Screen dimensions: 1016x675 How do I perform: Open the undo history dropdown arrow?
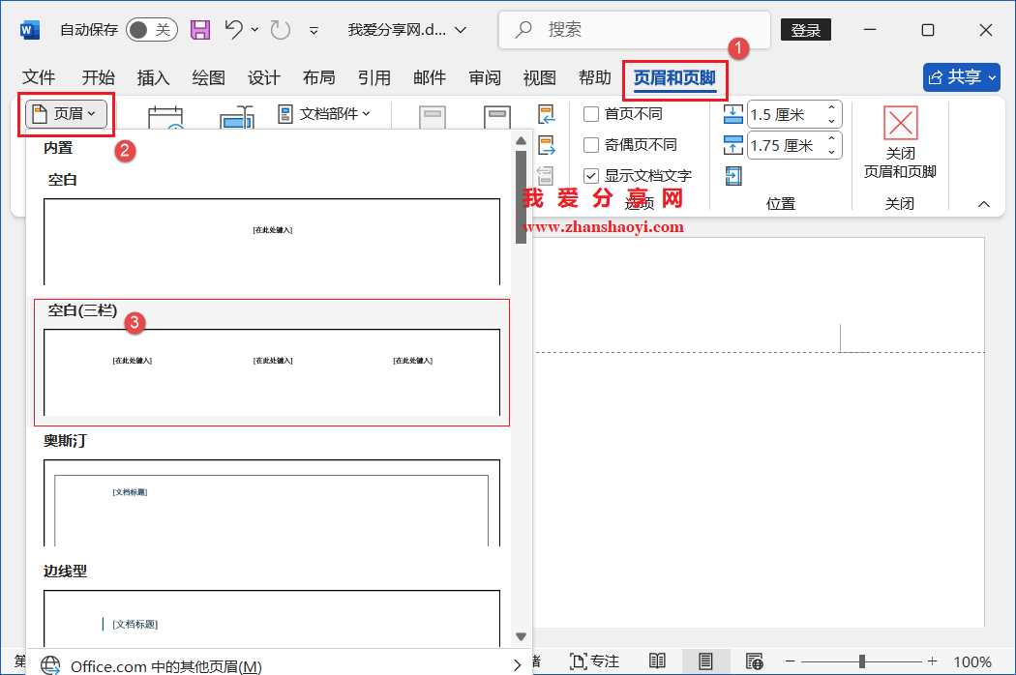point(254,30)
